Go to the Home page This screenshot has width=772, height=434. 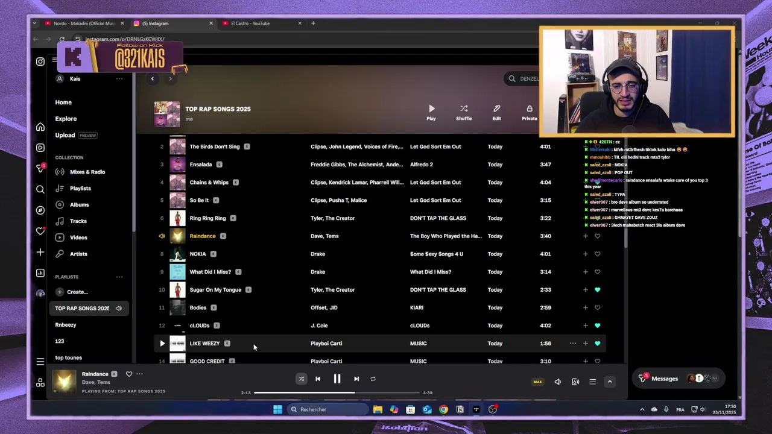coord(63,102)
